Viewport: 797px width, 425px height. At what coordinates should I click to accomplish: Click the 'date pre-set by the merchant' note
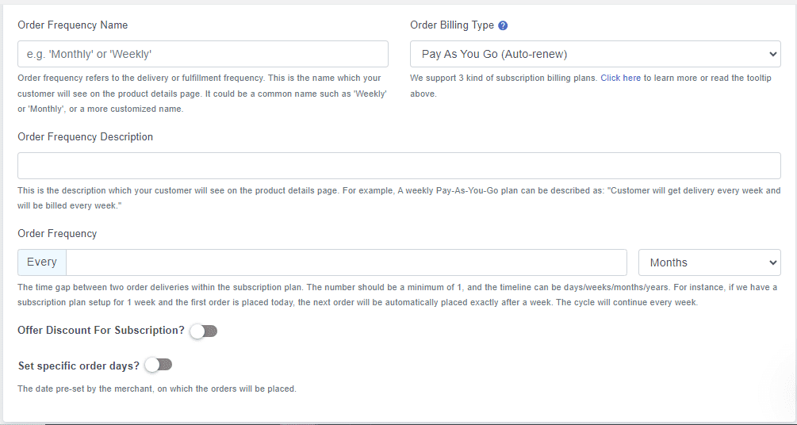click(x=156, y=389)
